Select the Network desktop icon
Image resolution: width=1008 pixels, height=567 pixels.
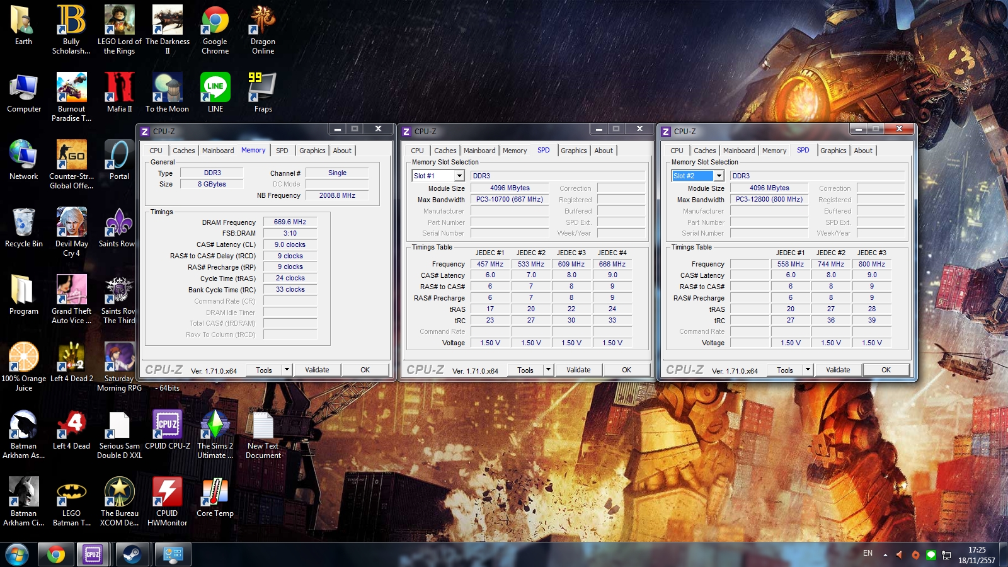pos(24,160)
